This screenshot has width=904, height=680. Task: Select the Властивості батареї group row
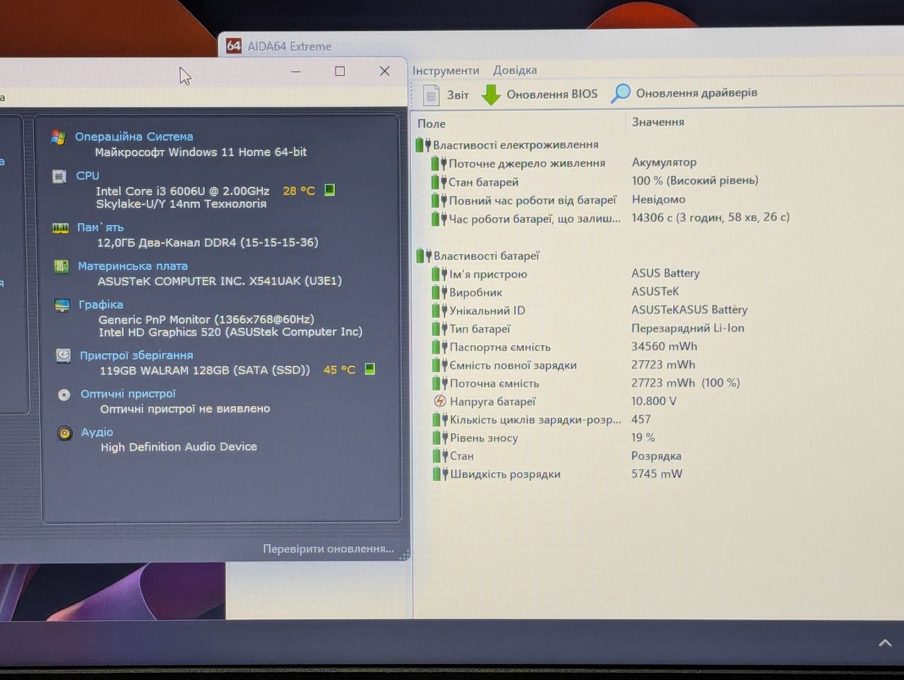pyautogui.click(x=478, y=256)
